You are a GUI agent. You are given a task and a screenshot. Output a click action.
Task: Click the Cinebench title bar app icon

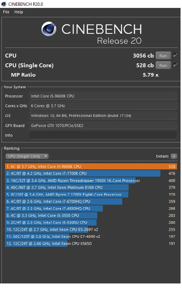click(x=4, y=4)
